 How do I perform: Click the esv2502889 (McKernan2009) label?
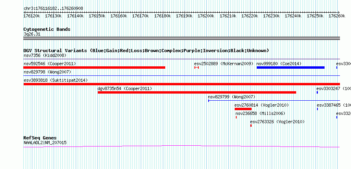click(x=224, y=64)
